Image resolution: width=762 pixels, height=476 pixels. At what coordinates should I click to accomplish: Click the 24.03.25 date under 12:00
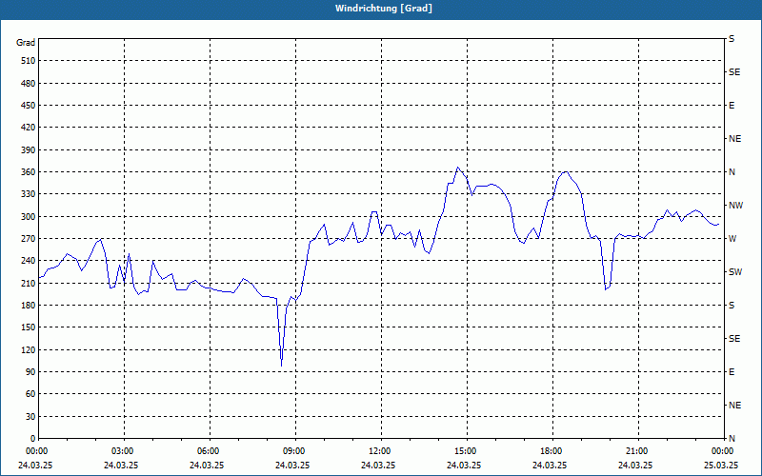click(378, 465)
